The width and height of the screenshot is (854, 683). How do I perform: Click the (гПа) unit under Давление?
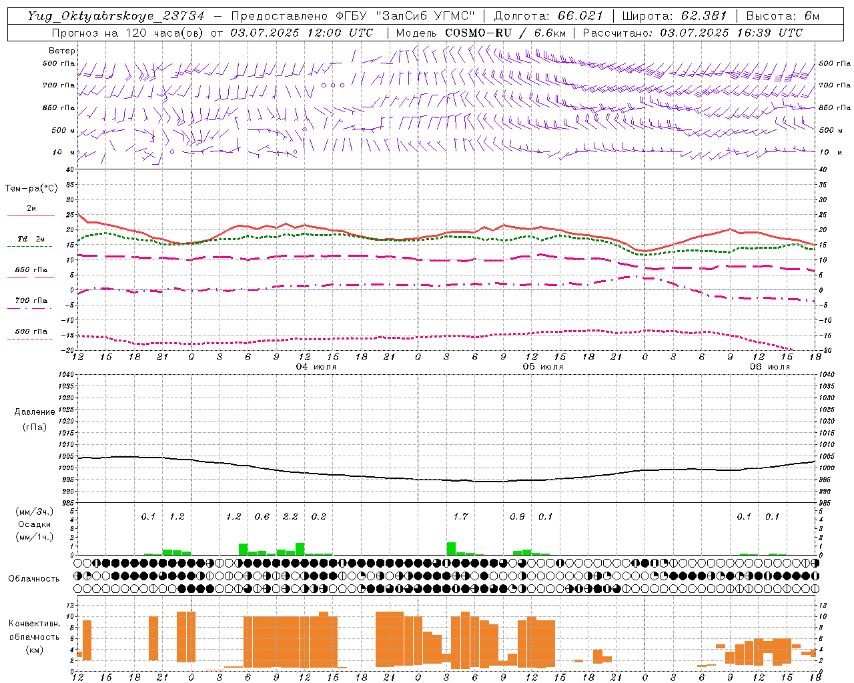click(x=34, y=428)
